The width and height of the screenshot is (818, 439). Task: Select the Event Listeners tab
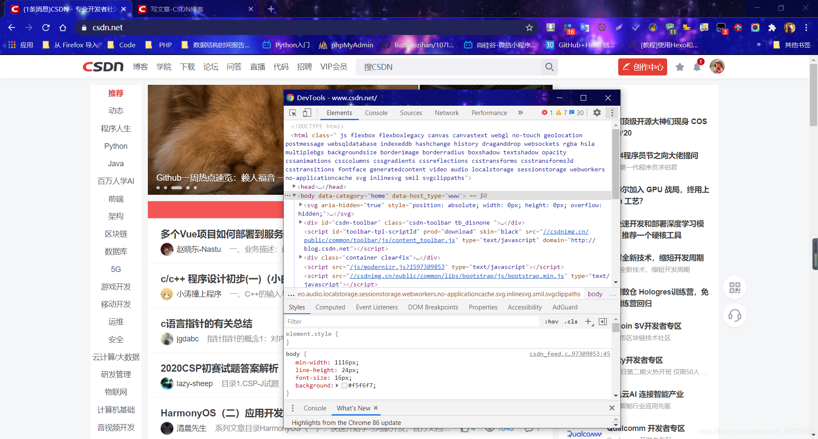tap(377, 307)
